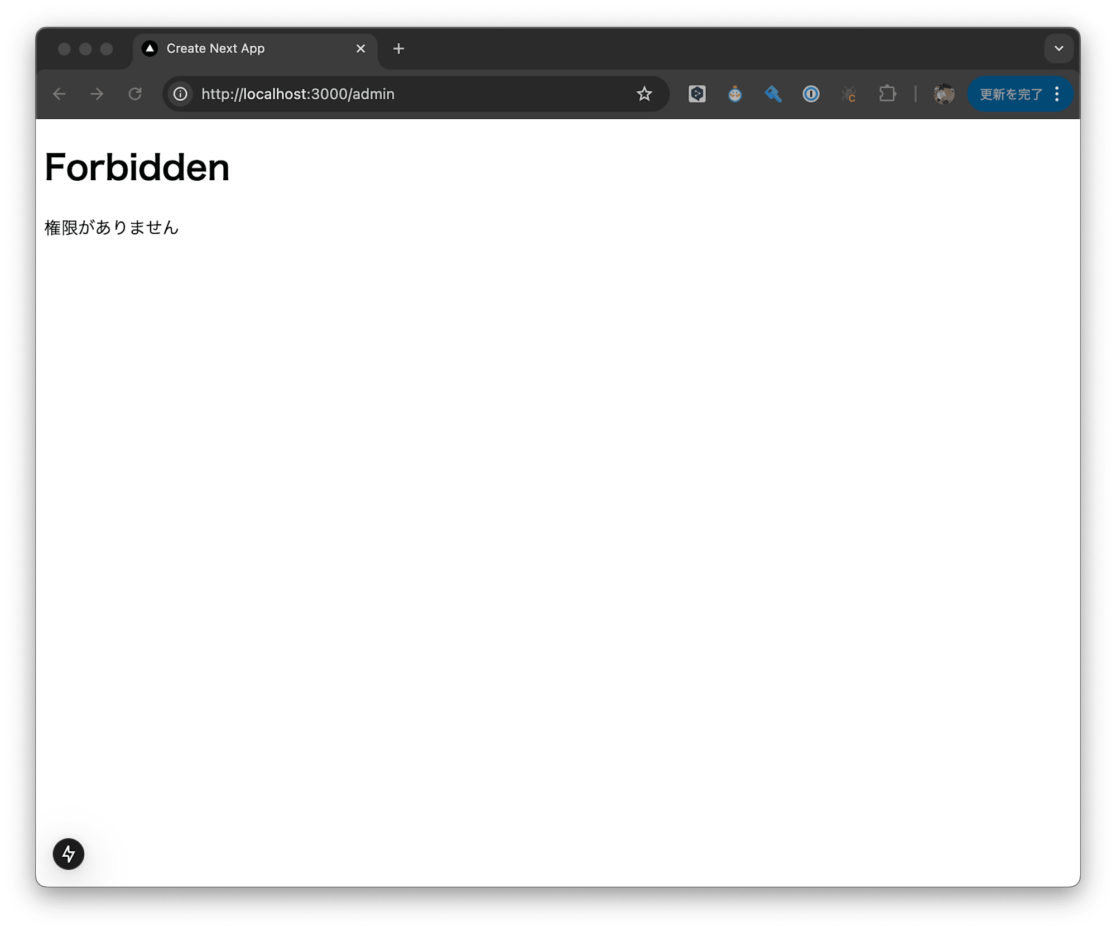Click the extensions puzzle icon
Screen dimensions: 1116x931
click(x=886, y=93)
